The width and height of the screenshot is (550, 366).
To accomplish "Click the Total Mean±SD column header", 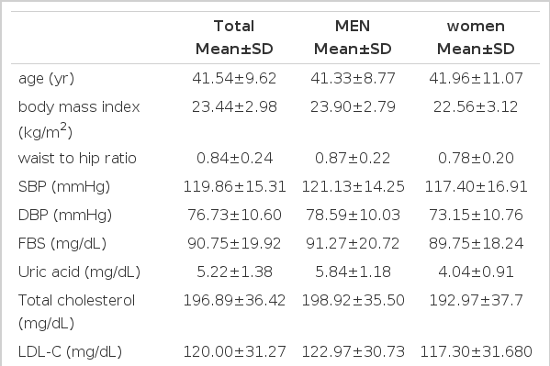I will [234, 38].
